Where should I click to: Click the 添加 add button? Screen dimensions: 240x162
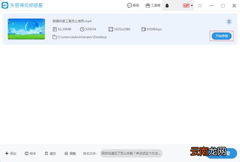[11, 153]
